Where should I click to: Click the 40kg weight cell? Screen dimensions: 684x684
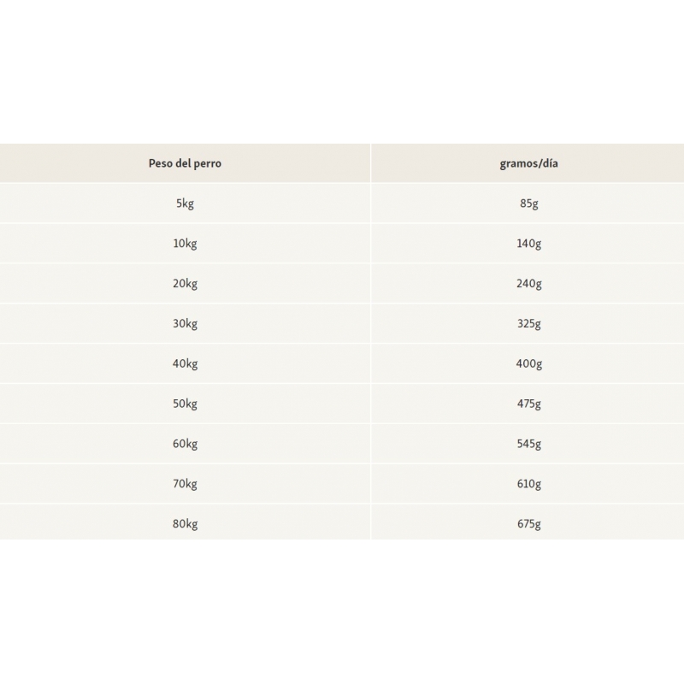[185, 364]
